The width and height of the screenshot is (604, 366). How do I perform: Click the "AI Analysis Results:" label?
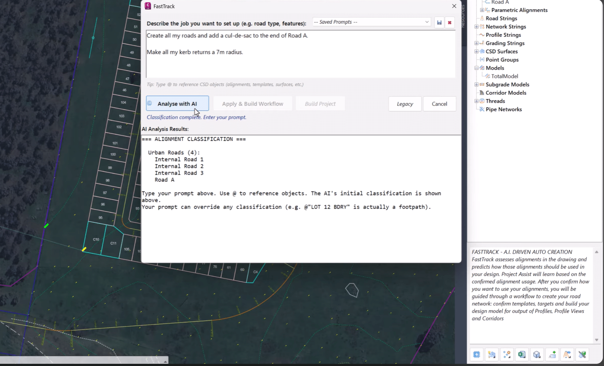165,129
